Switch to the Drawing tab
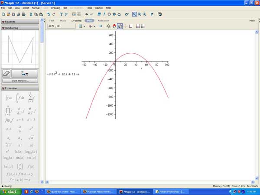This screenshot has height=195, width=260. [x=76, y=20]
